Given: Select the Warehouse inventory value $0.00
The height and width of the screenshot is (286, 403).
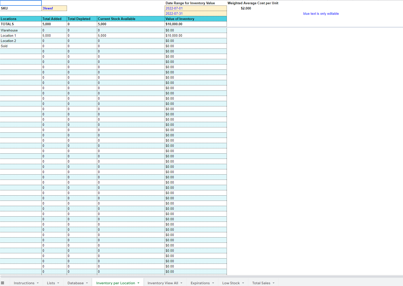Looking at the screenshot, I should tap(196, 30).
